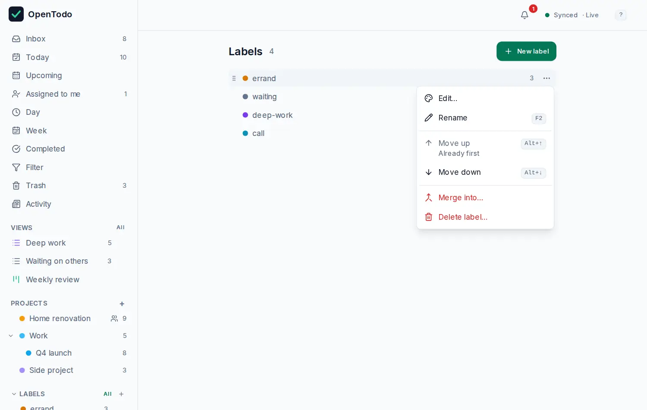Viewport: 647px width, 410px height.
Task: Click the OpenTodo checkmark logo
Action: coord(16,14)
